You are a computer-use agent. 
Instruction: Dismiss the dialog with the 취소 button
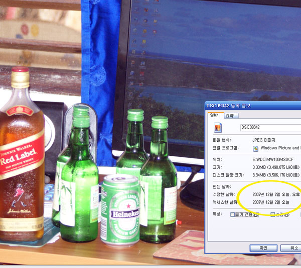click(292, 248)
